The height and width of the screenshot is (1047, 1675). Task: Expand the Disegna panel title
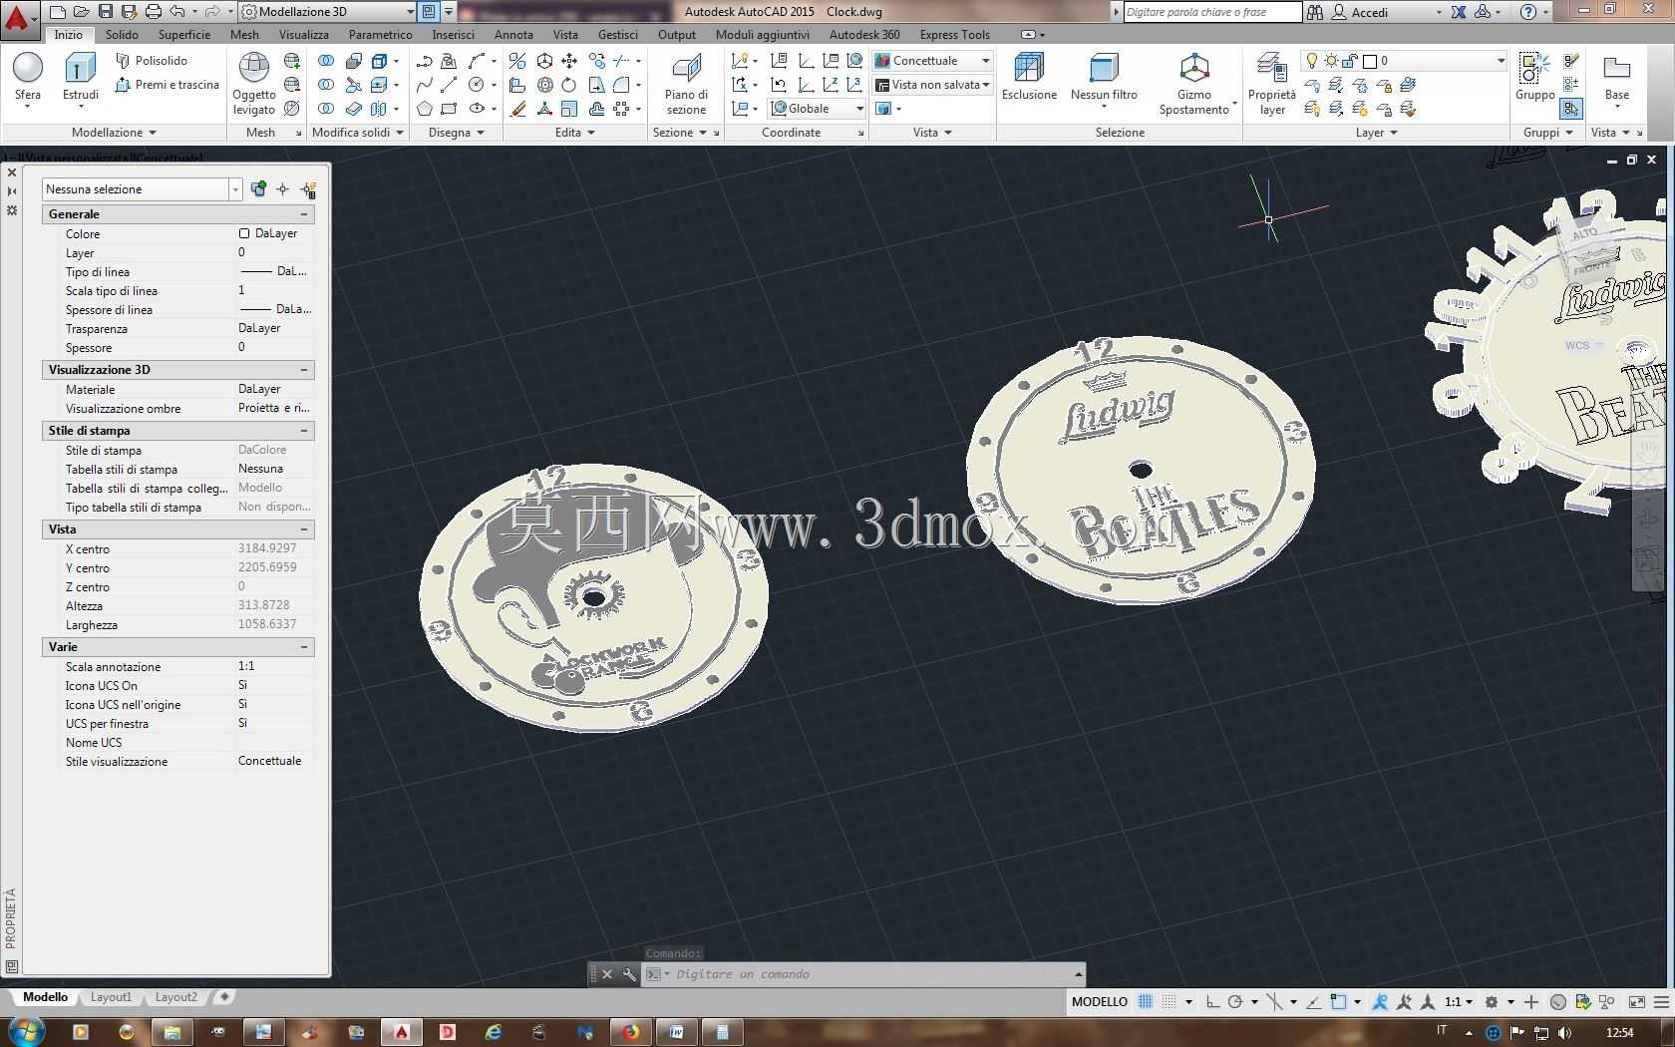tap(456, 133)
